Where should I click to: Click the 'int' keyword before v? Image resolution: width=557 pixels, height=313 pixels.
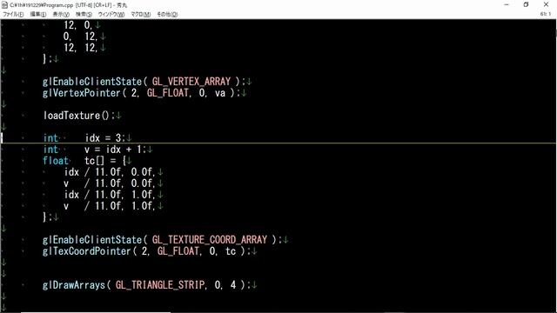[50, 150]
